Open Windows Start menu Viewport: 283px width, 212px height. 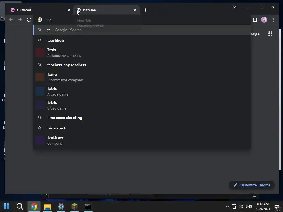pos(7,206)
